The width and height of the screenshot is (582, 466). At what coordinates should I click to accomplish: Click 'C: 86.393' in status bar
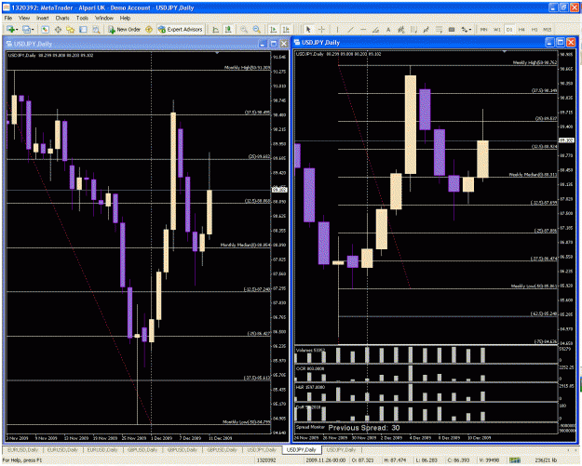(458, 460)
